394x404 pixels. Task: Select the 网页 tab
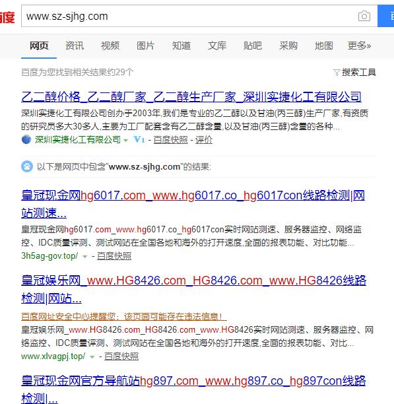(39, 46)
